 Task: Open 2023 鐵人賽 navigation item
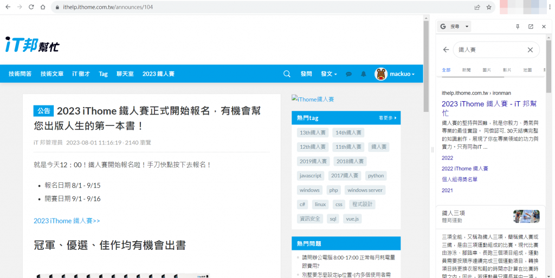coord(158,74)
